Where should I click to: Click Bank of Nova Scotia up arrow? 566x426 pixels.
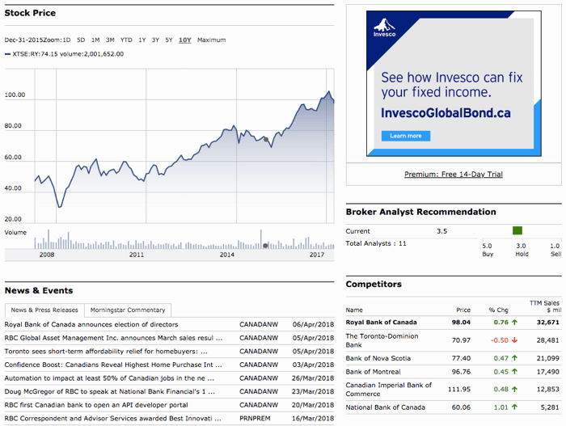[515, 358]
